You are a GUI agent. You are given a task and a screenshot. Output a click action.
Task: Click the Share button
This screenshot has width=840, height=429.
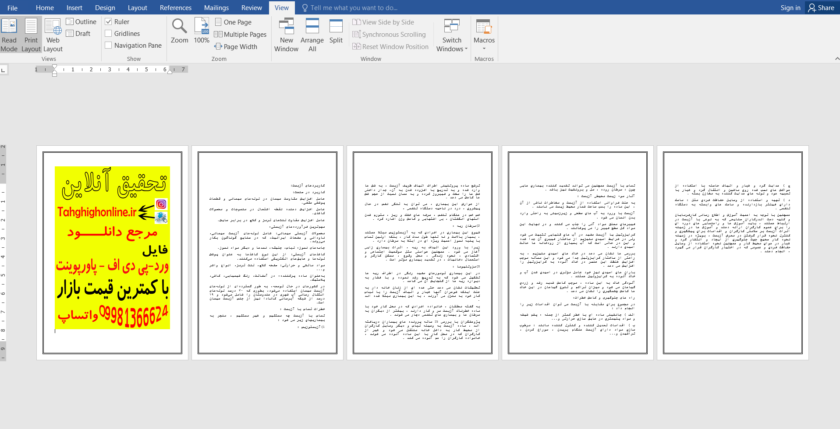pos(822,7)
